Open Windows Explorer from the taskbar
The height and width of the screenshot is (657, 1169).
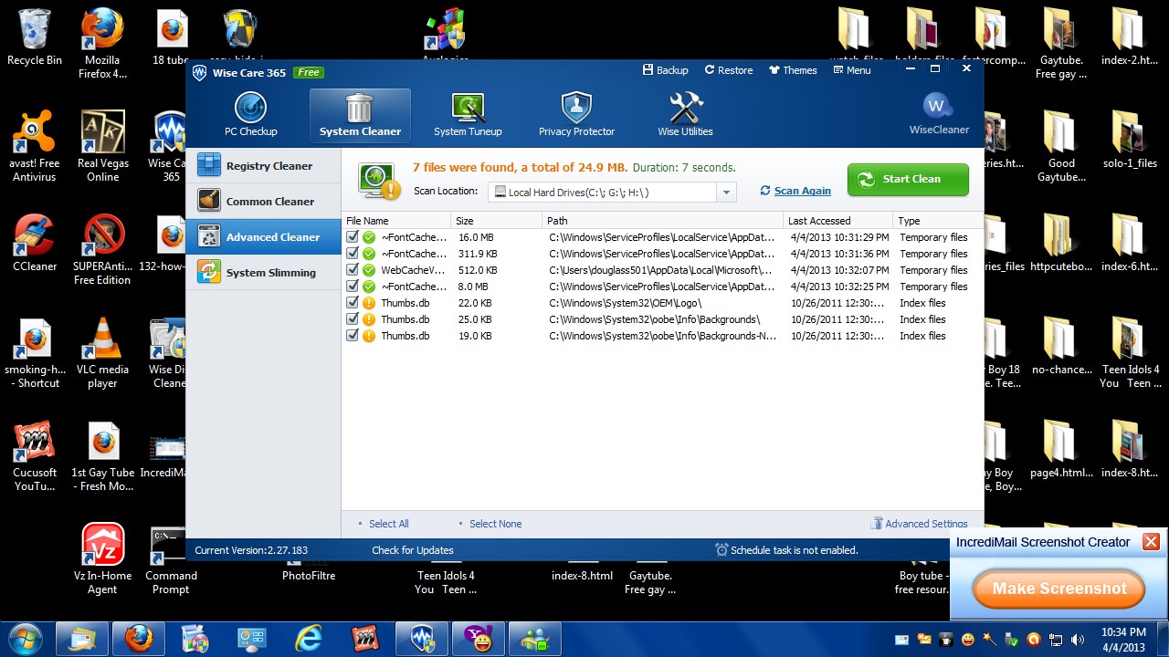(82, 638)
